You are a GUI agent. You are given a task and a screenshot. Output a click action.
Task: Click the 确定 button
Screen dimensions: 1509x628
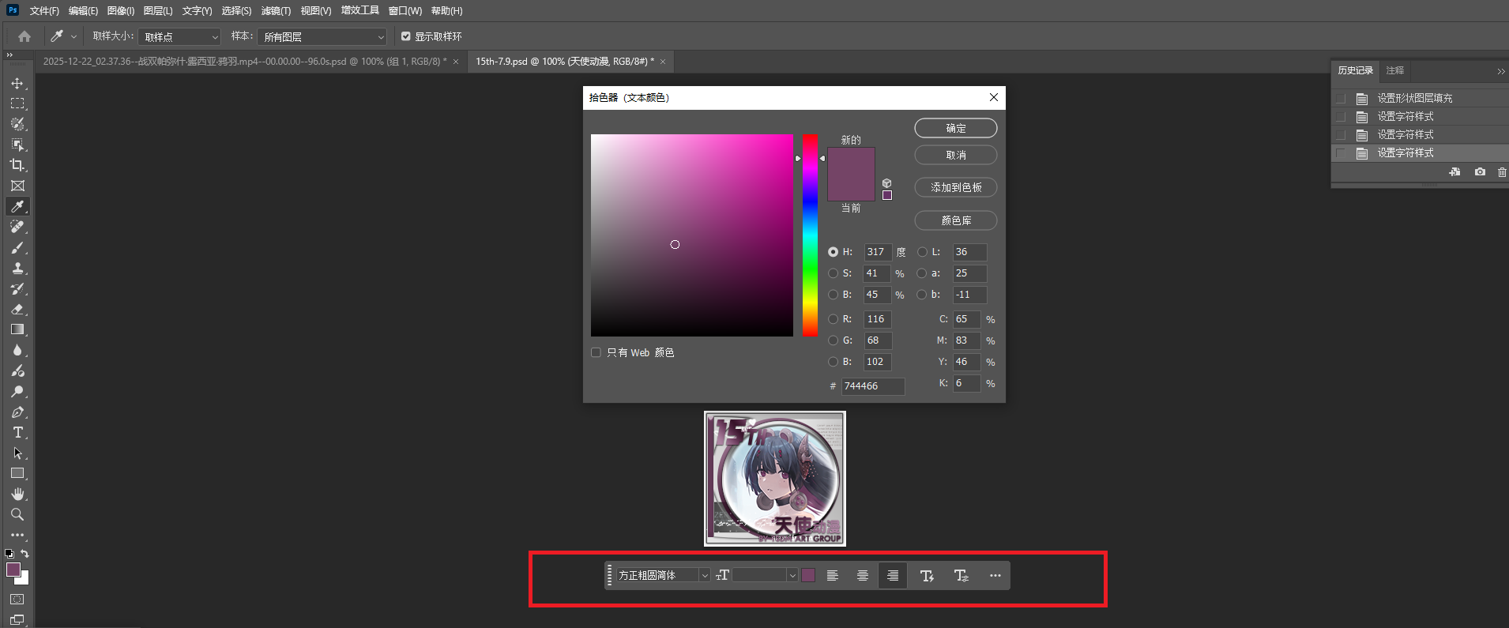(x=955, y=128)
